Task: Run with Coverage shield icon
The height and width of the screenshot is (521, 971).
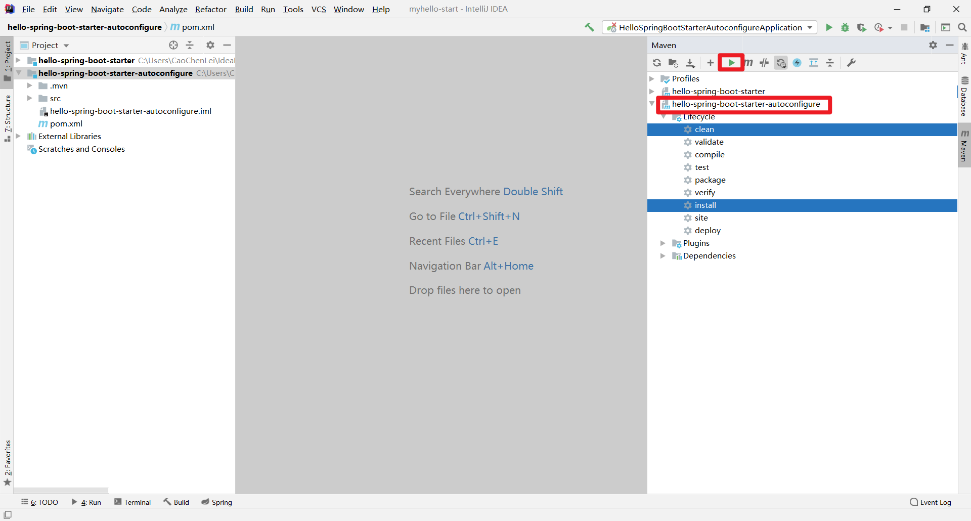Action: coord(862,27)
